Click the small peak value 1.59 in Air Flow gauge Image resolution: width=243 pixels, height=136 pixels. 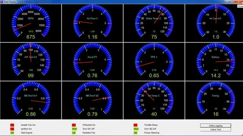(93, 31)
